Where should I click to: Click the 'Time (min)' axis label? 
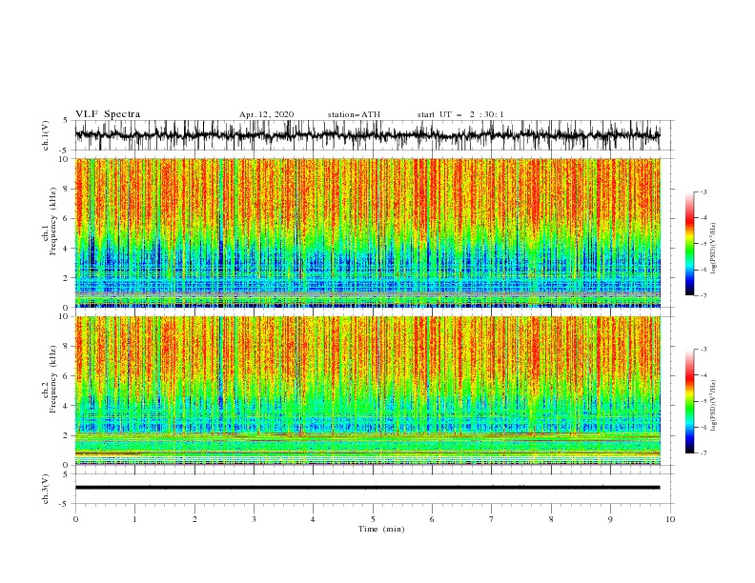coord(381,529)
